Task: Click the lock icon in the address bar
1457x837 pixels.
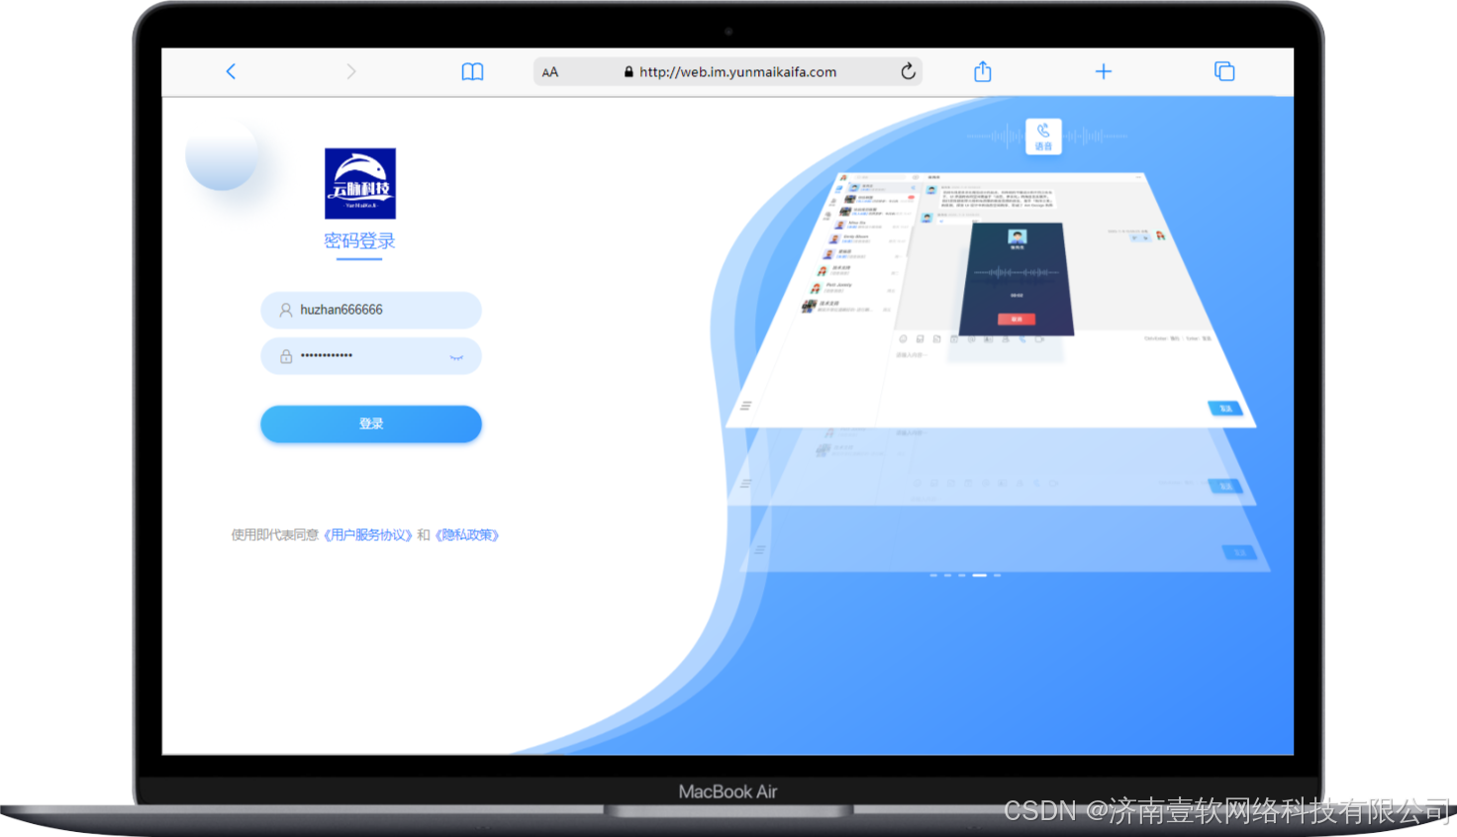Action: (629, 71)
